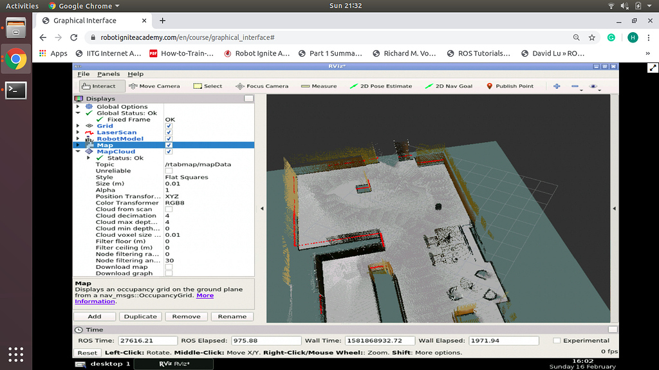The height and width of the screenshot is (370, 659).
Task: Expand the Global Options tree item
Action: (78, 106)
